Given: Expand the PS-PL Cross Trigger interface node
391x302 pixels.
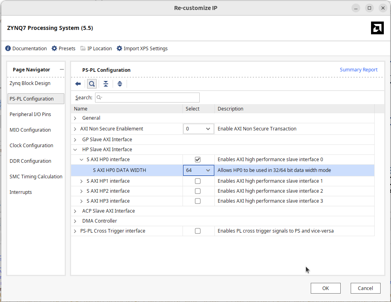Looking at the screenshot, I should (75, 231).
